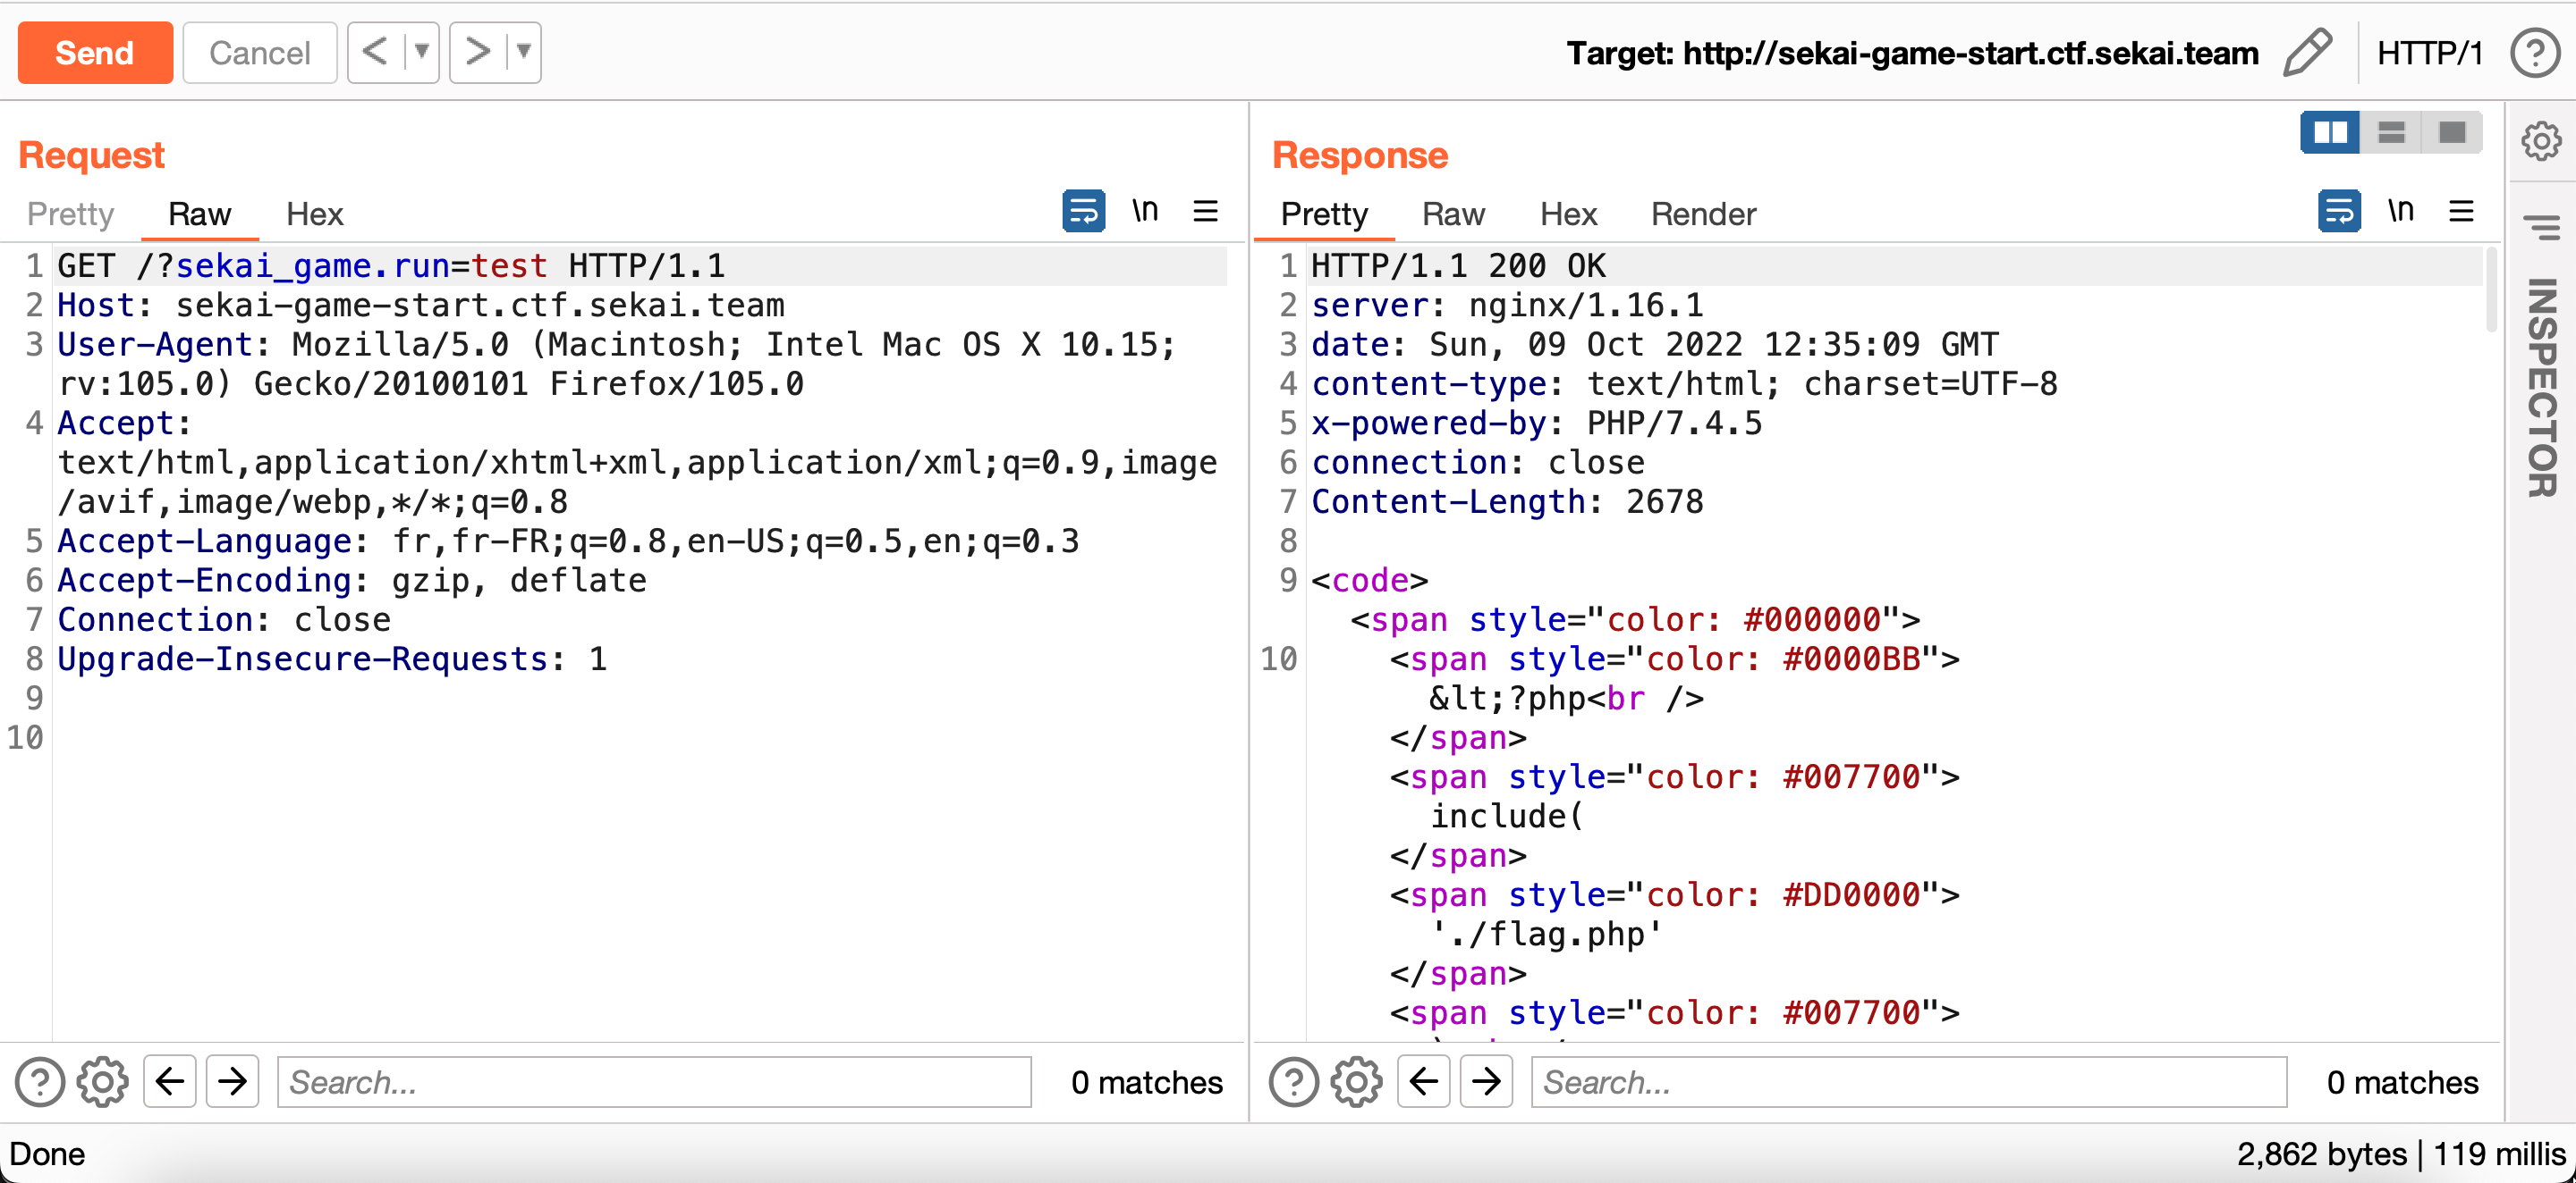The image size is (2576, 1183).
Task: Click the Host header line
Action: click(x=421, y=305)
